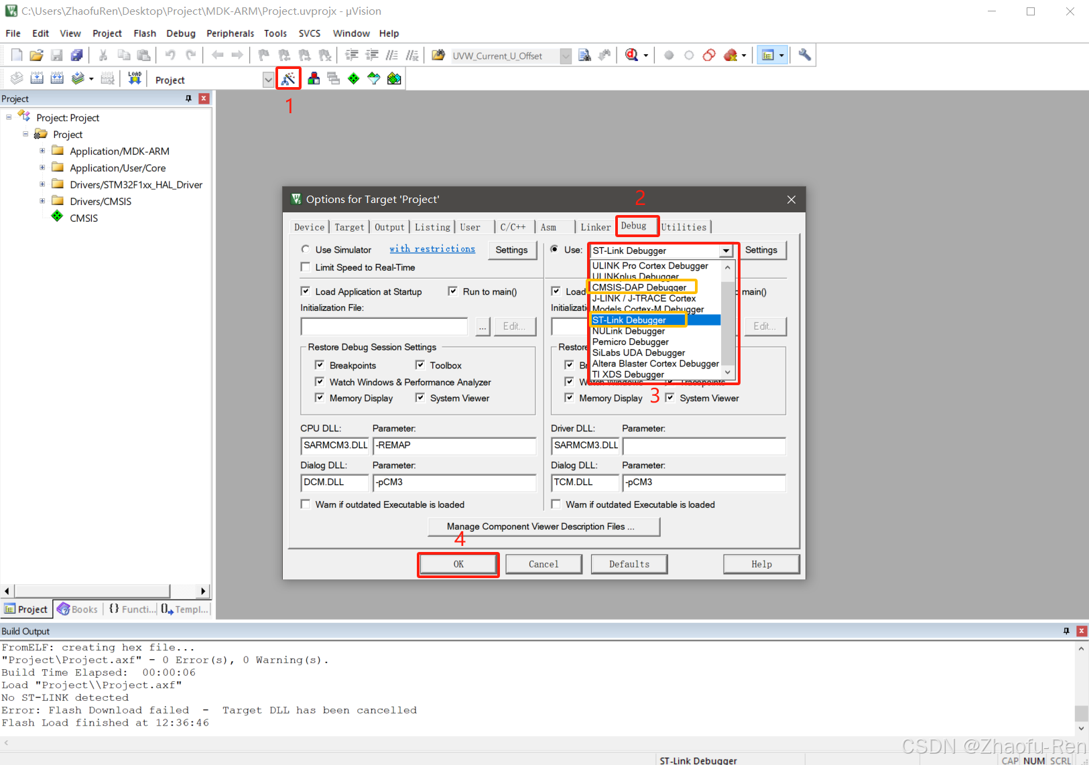Screen dimensions: 1089x765
Task: Expand the Drivers/STM32F1xx_HAL_Driver folder
Action: coord(42,184)
